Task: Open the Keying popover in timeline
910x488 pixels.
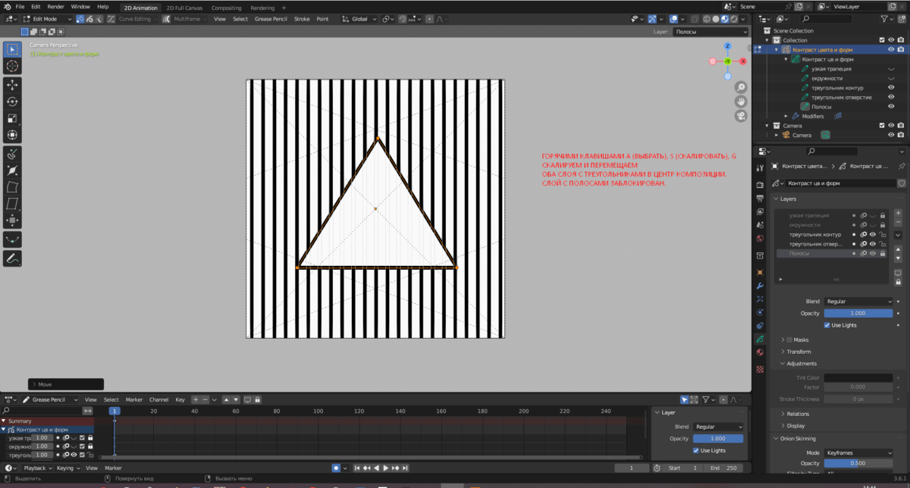Action: (x=67, y=468)
